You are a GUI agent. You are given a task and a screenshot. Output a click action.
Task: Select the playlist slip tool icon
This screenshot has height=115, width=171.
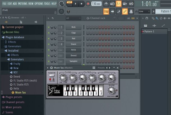click(x=169, y=18)
